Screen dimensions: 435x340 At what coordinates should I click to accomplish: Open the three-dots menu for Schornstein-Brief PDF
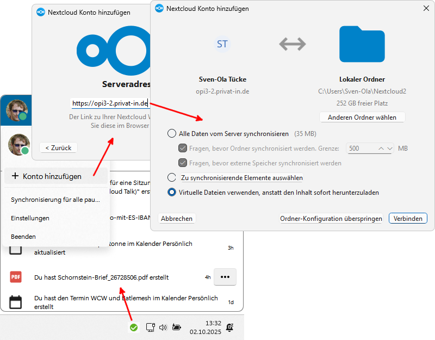225,277
